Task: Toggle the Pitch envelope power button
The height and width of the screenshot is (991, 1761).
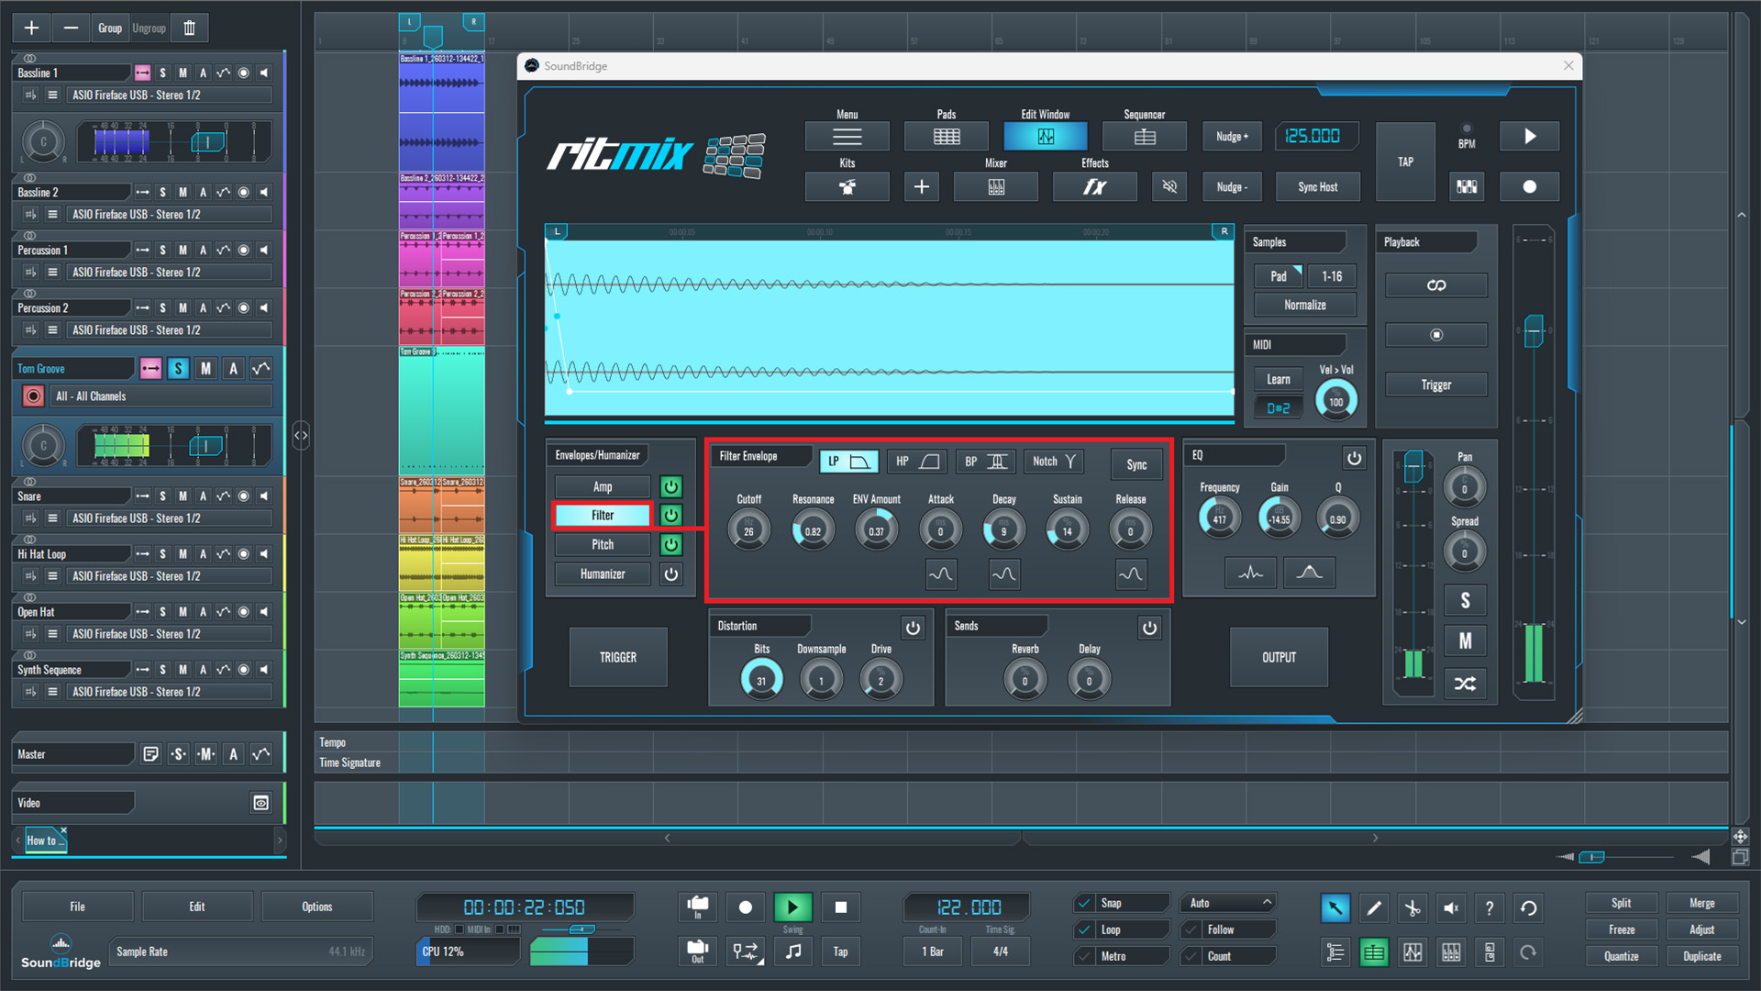Action: [671, 545]
